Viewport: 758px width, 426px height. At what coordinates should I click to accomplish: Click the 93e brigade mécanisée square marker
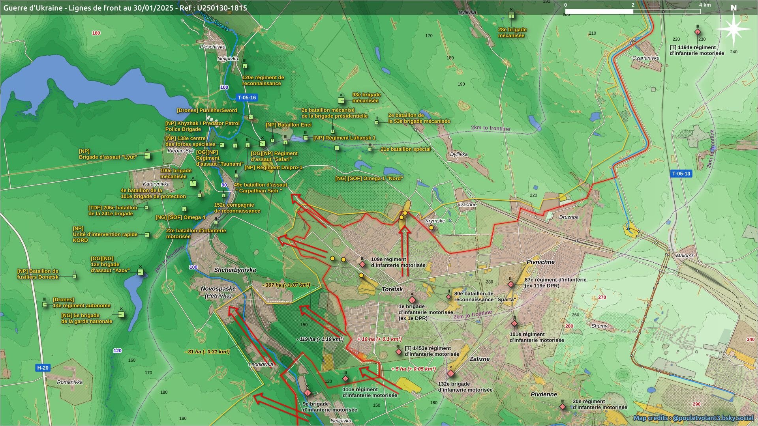[x=341, y=101]
